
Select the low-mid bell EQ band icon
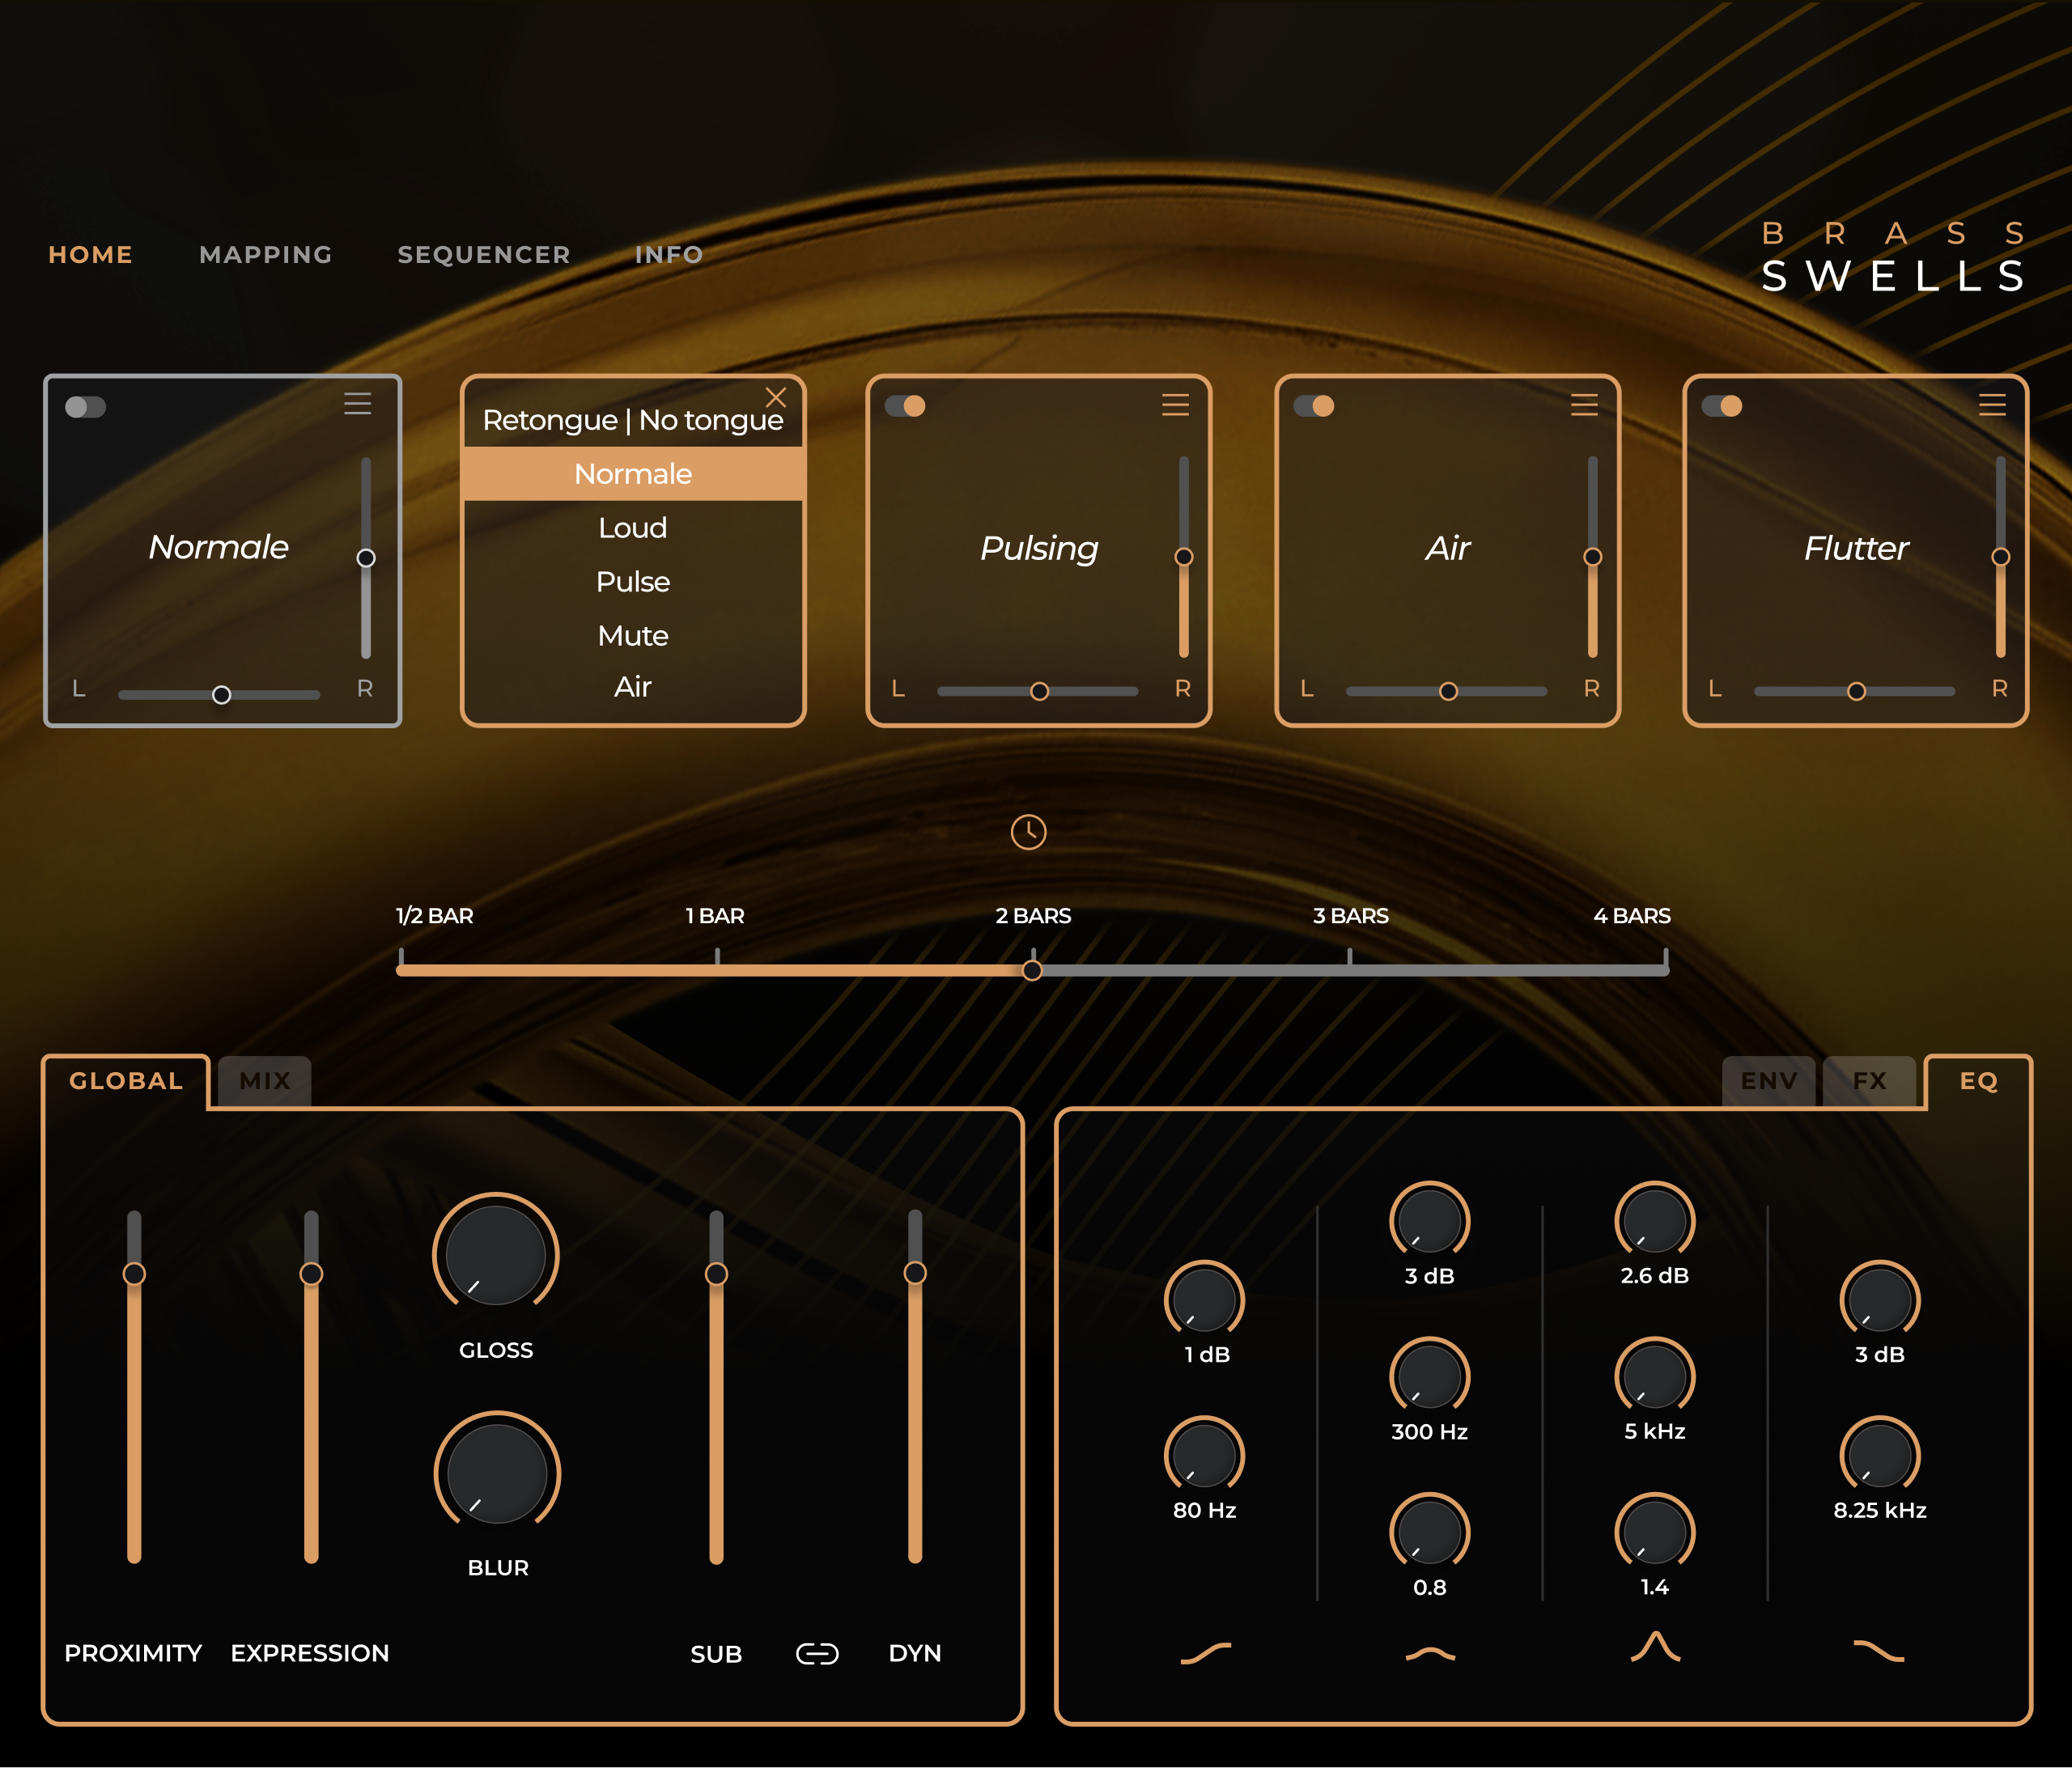click(x=1430, y=1654)
